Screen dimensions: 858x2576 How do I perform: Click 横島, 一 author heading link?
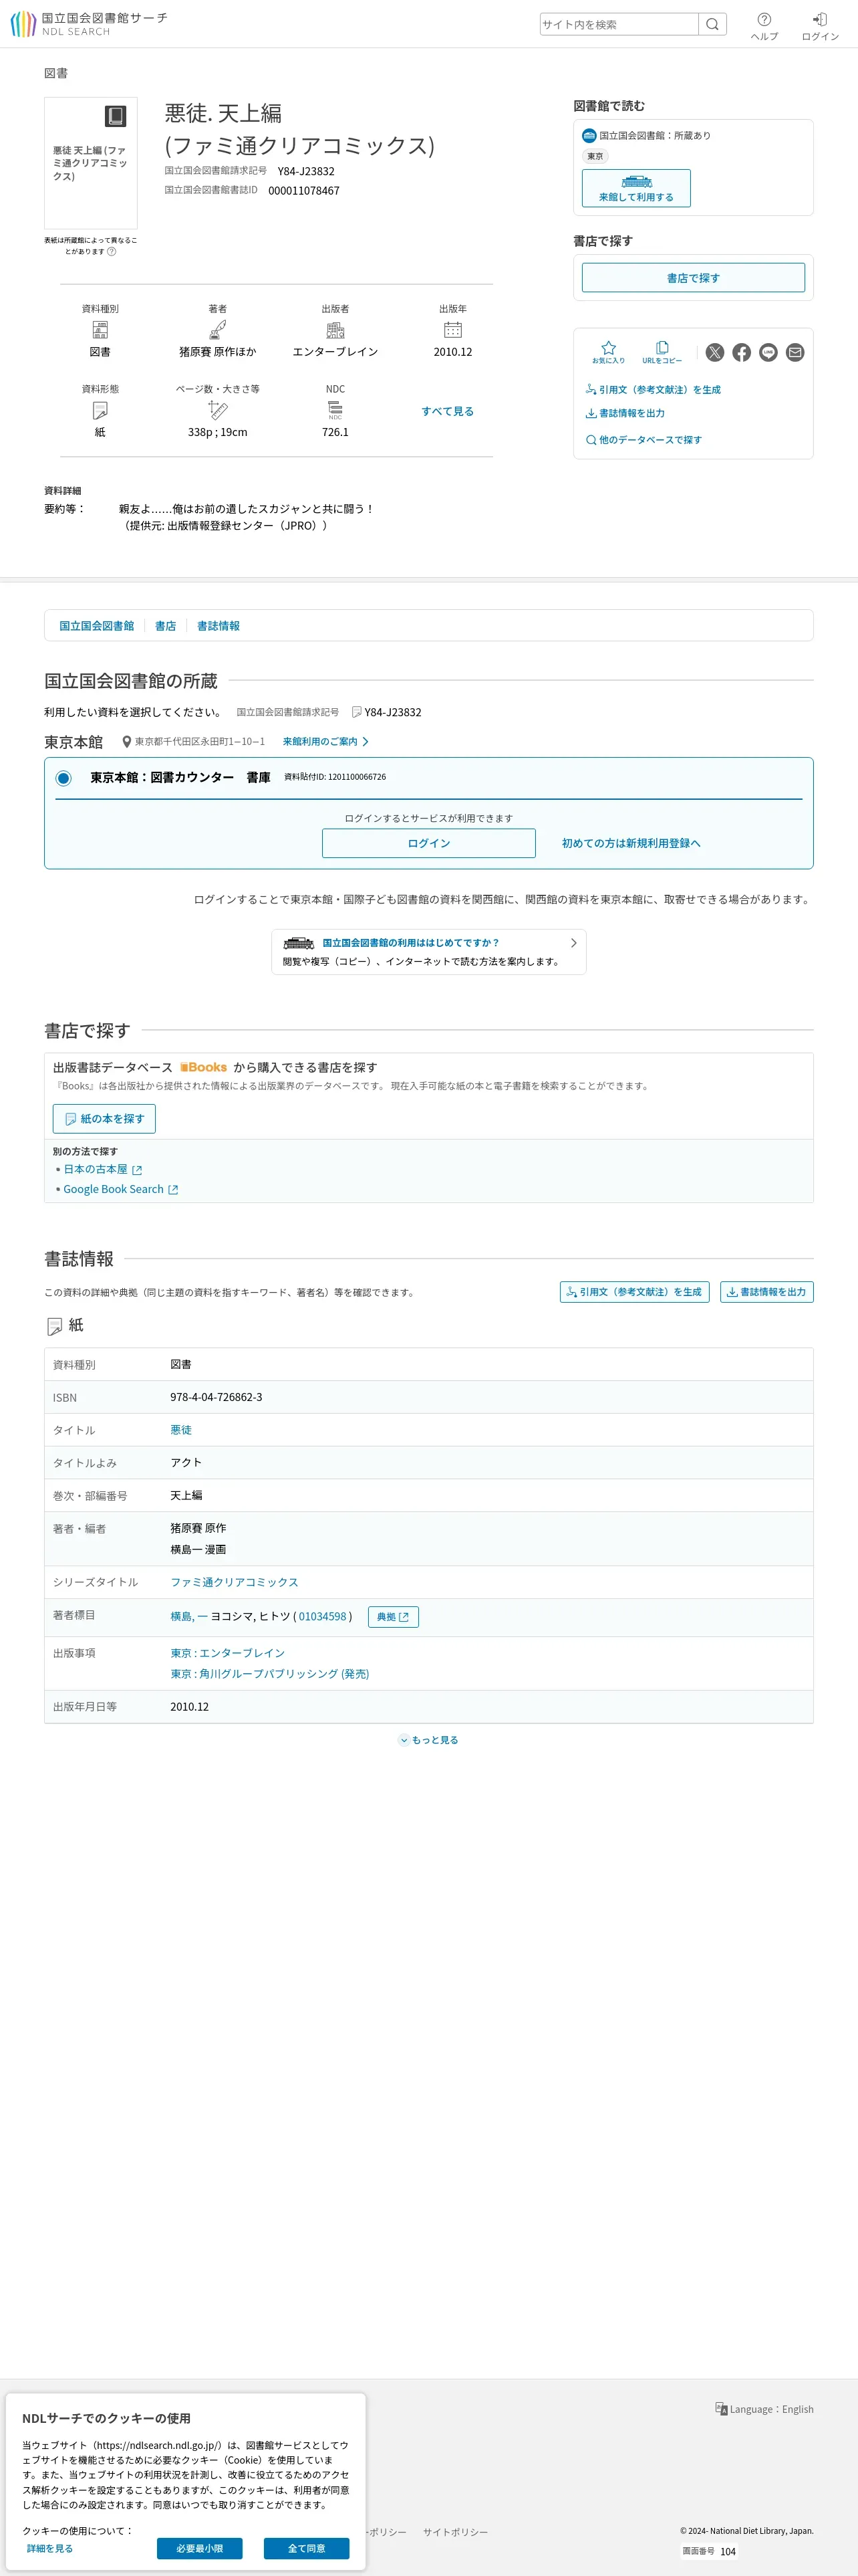tap(189, 1616)
